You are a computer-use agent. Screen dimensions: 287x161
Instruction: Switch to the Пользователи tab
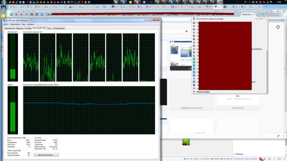pyautogui.click(x=59, y=28)
